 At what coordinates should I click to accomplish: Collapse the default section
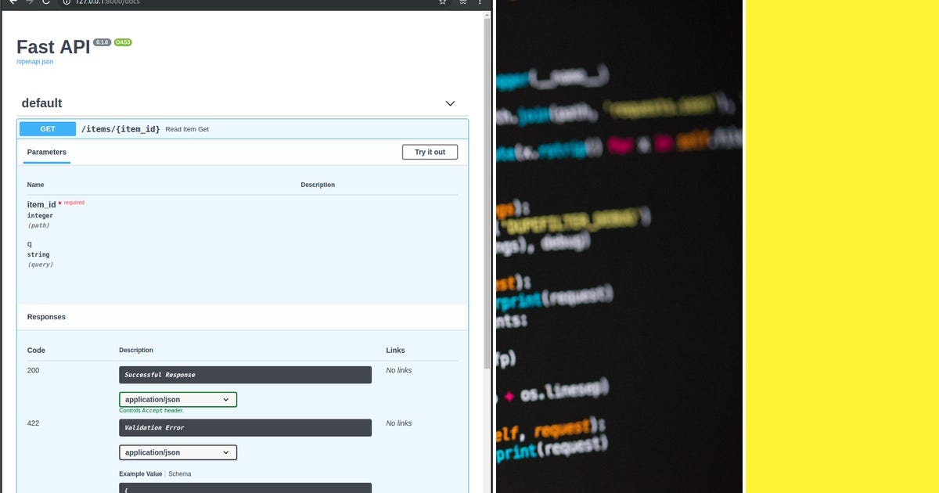pyautogui.click(x=450, y=103)
